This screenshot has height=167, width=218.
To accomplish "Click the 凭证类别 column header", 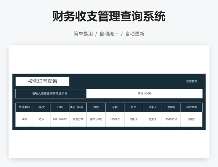I will (24, 107).
